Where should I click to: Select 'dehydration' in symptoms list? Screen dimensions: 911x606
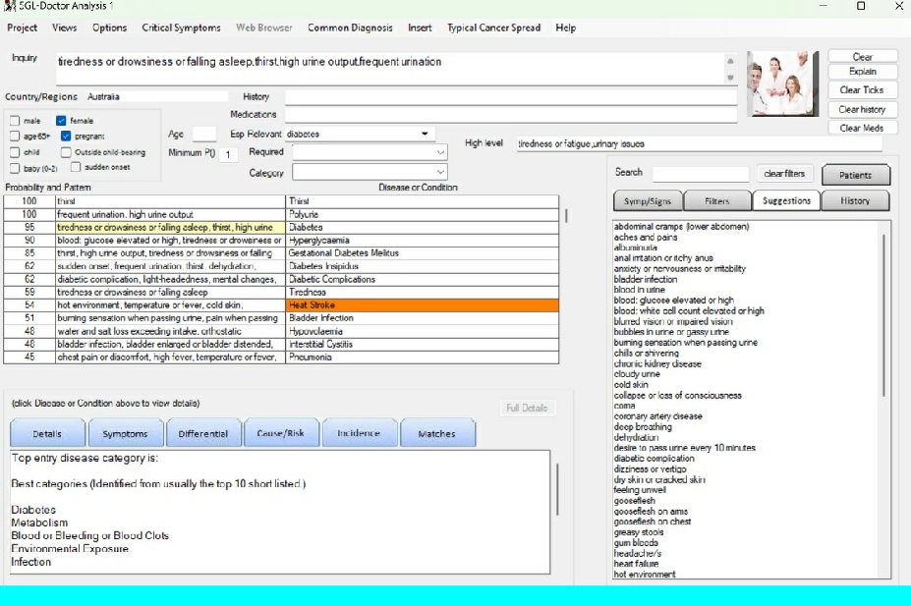636,438
